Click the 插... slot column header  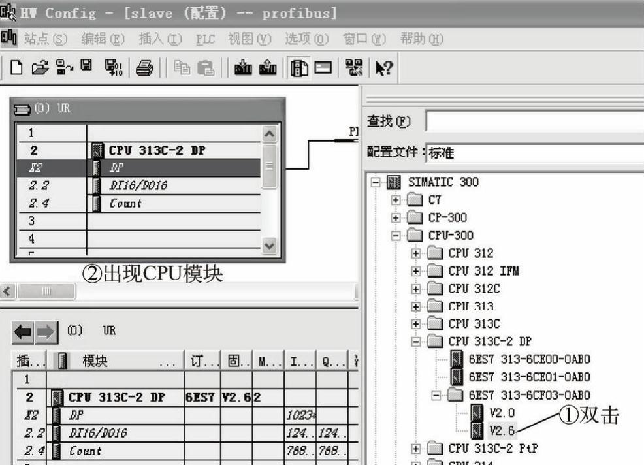(30, 361)
